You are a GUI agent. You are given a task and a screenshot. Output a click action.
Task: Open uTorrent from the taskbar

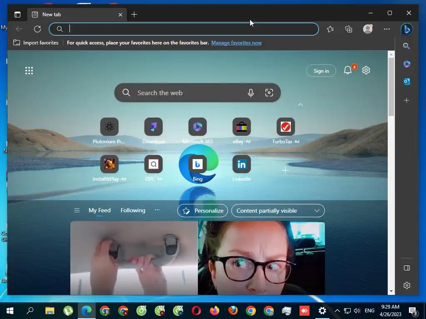click(68, 311)
